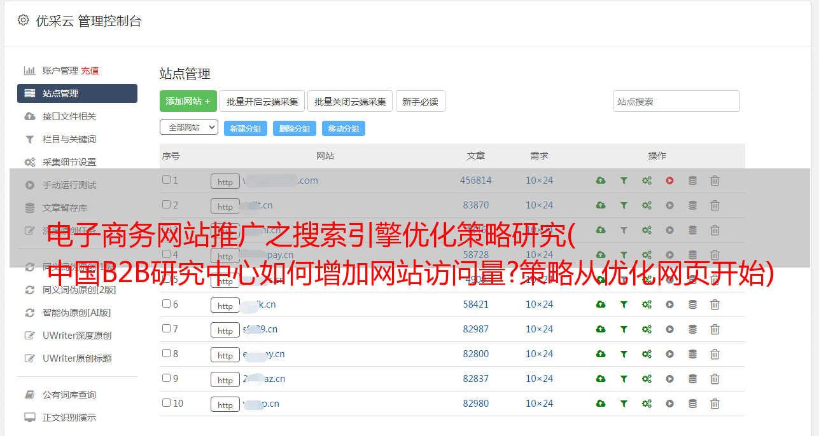The width and height of the screenshot is (819, 436).
Task: Focus the 站点搜索 search field
Action: (676, 101)
